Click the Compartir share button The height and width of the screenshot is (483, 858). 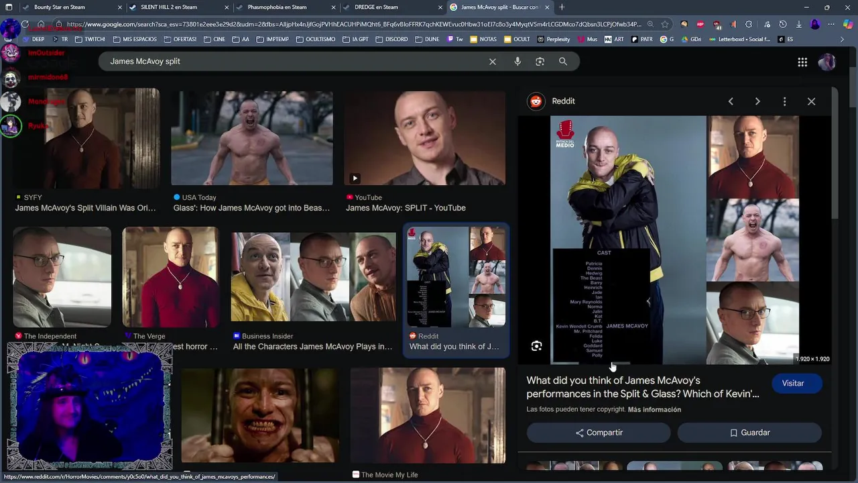tap(599, 433)
